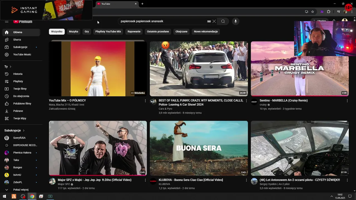Open options menu for Antonowem An-2 video
This screenshot has height=200, width=356.
click(347, 180)
